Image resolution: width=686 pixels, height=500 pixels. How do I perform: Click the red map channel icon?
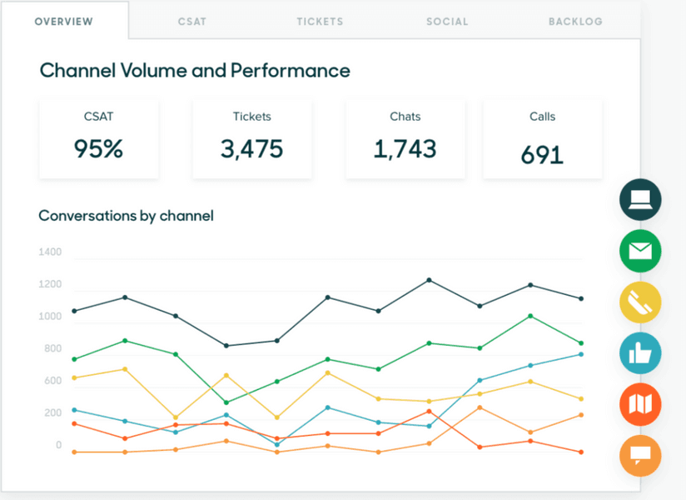click(639, 404)
